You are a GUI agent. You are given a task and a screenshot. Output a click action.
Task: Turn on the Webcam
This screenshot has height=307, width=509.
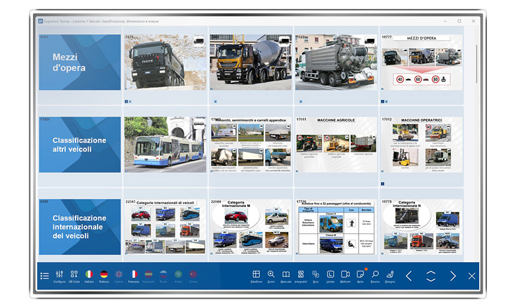pos(345,275)
